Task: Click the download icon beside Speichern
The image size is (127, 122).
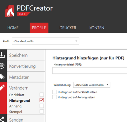Action: 2,55
